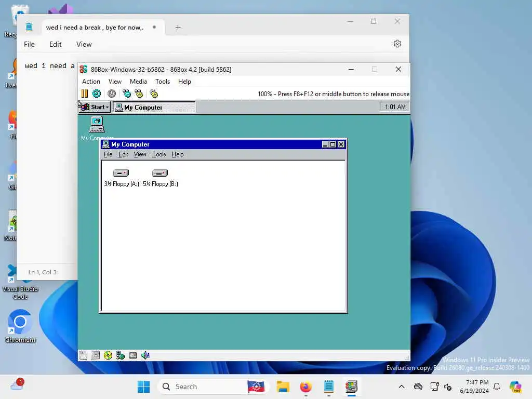Open 86Box Tools menu
Image resolution: width=532 pixels, height=399 pixels.
163,82
